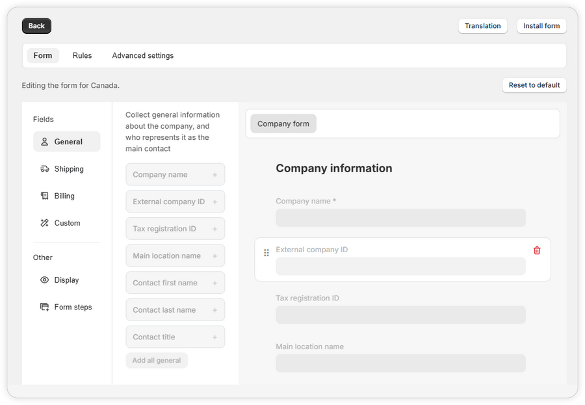Select Shipping fields category
This screenshot has width=585, height=405.
click(67, 169)
